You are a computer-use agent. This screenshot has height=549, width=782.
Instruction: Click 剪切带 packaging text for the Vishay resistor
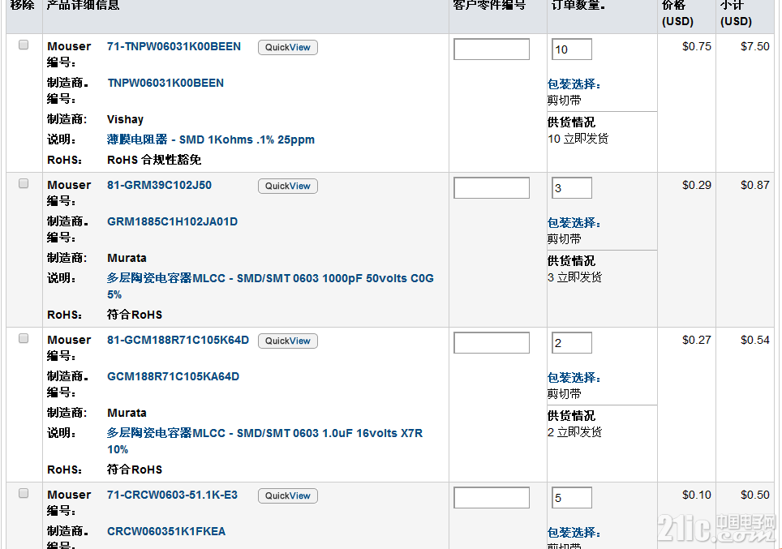click(565, 101)
